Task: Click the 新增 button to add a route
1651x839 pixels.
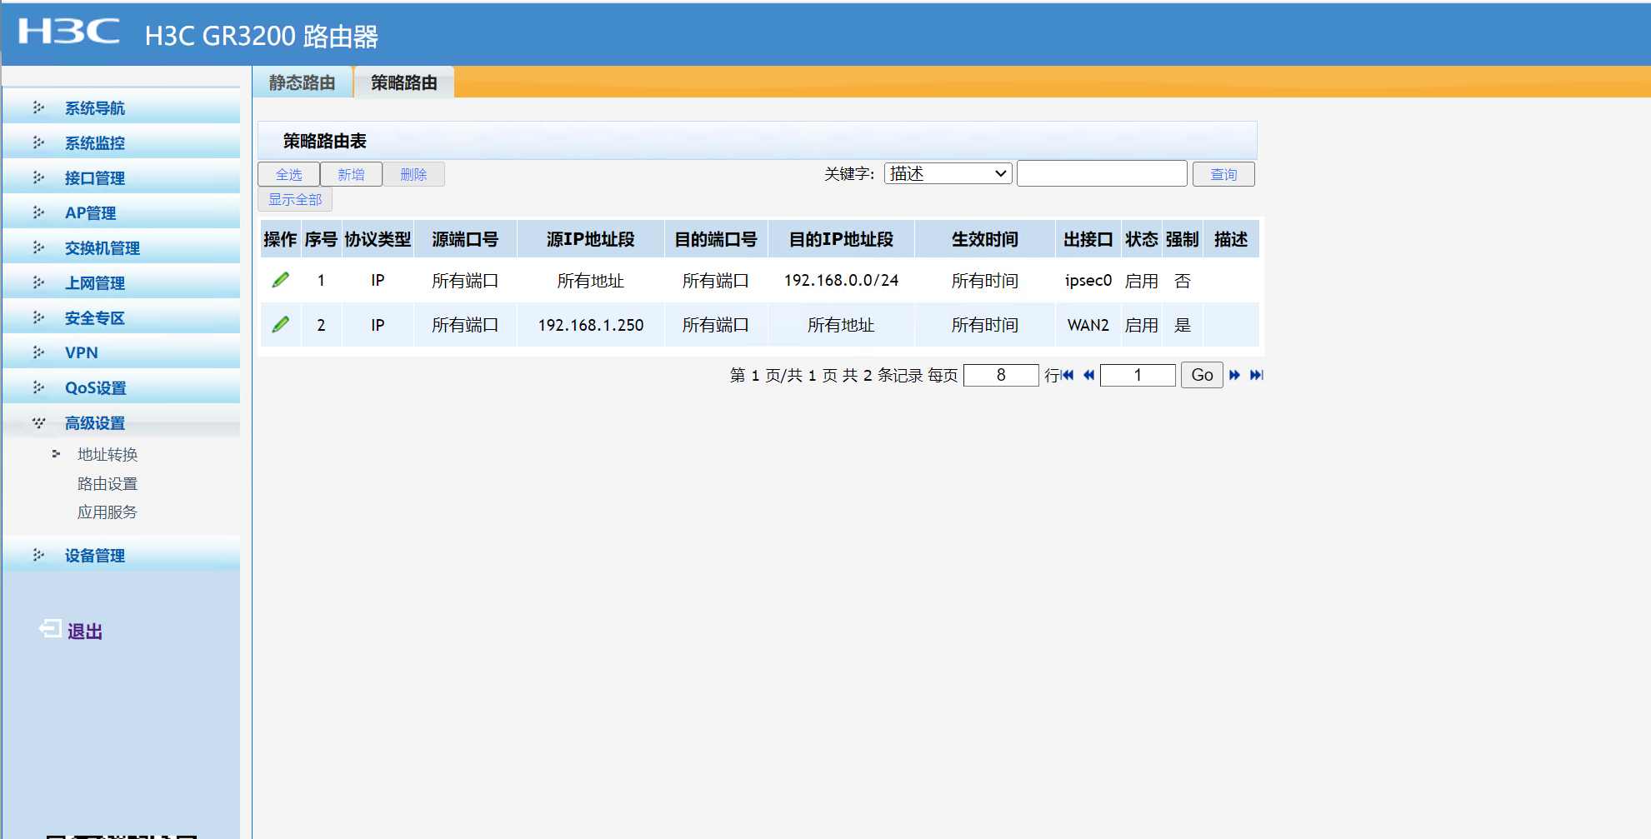Action: [x=352, y=174]
